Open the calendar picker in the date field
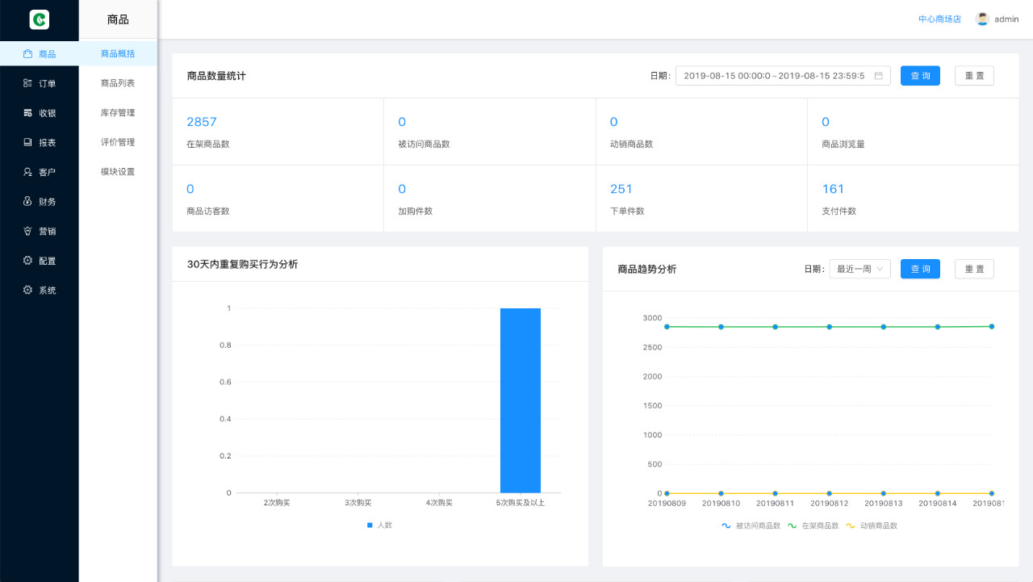The width and height of the screenshot is (1033, 582). click(x=879, y=75)
